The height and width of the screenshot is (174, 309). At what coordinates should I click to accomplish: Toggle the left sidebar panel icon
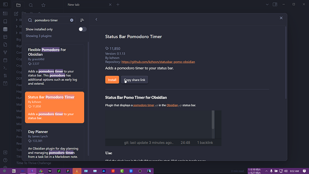point(5,4)
